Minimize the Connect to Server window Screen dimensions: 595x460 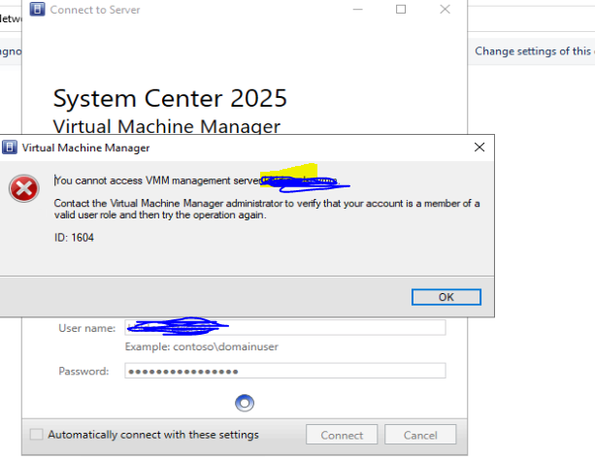tap(357, 9)
